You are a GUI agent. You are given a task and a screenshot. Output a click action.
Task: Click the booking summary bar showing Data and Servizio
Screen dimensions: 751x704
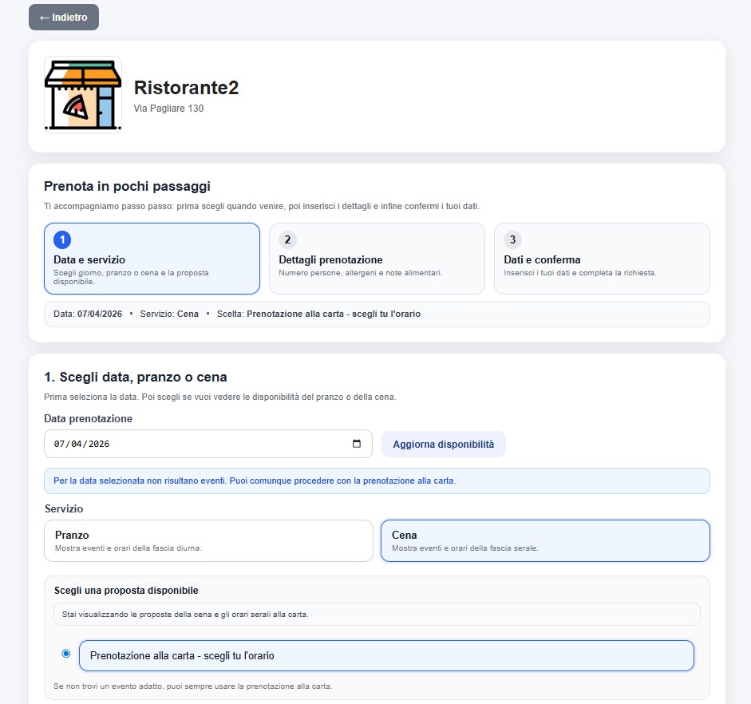click(x=377, y=314)
